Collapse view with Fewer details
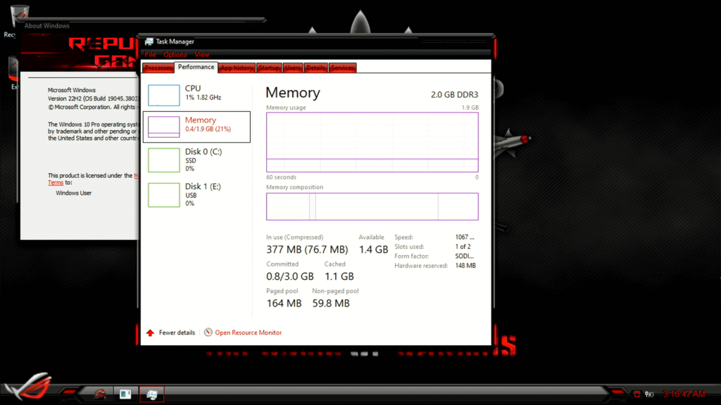The width and height of the screenshot is (721, 405). click(177, 333)
